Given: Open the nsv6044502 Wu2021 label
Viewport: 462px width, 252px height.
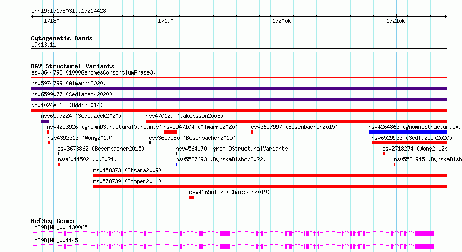Looking at the screenshot, I should pyautogui.click(x=87, y=159).
